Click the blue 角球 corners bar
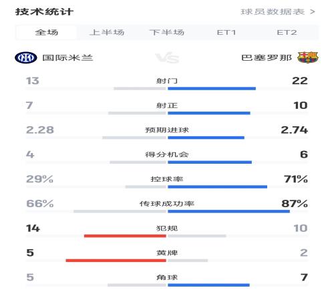334x294 pixels. [208, 285]
